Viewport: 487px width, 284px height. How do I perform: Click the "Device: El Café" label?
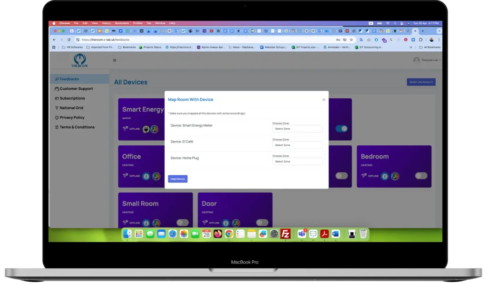tap(182, 142)
